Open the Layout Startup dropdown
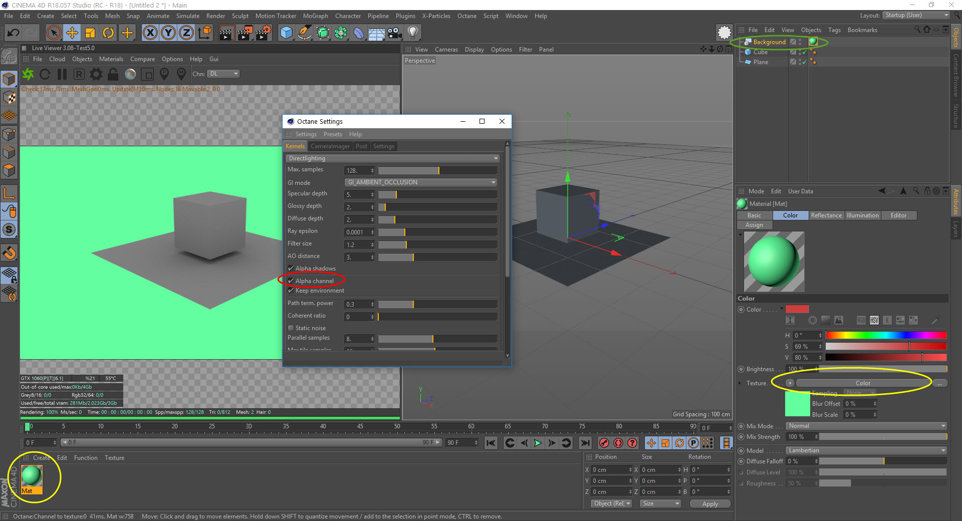This screenshot has width=962, height=521. click(916, 16)
